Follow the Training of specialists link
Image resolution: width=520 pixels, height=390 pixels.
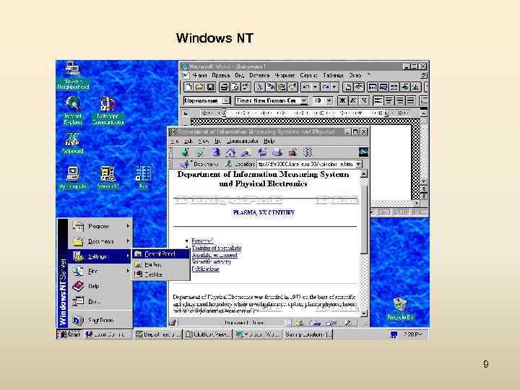coord(216,248)
